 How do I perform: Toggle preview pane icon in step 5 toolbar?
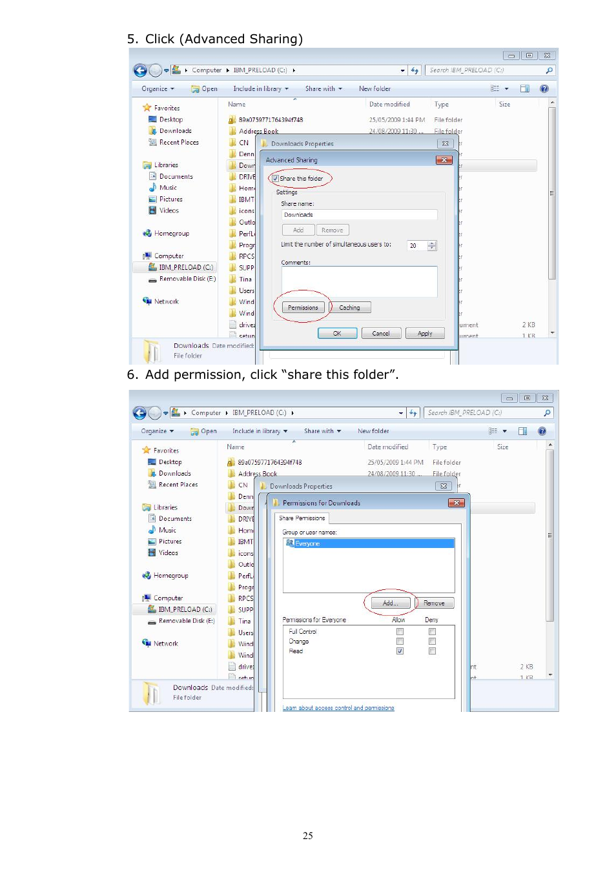pos(525,89)
